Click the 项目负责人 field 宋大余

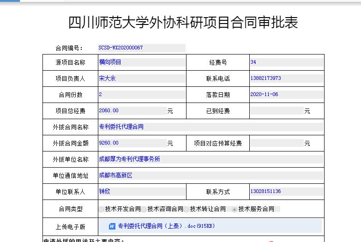[x=142, y=79]
